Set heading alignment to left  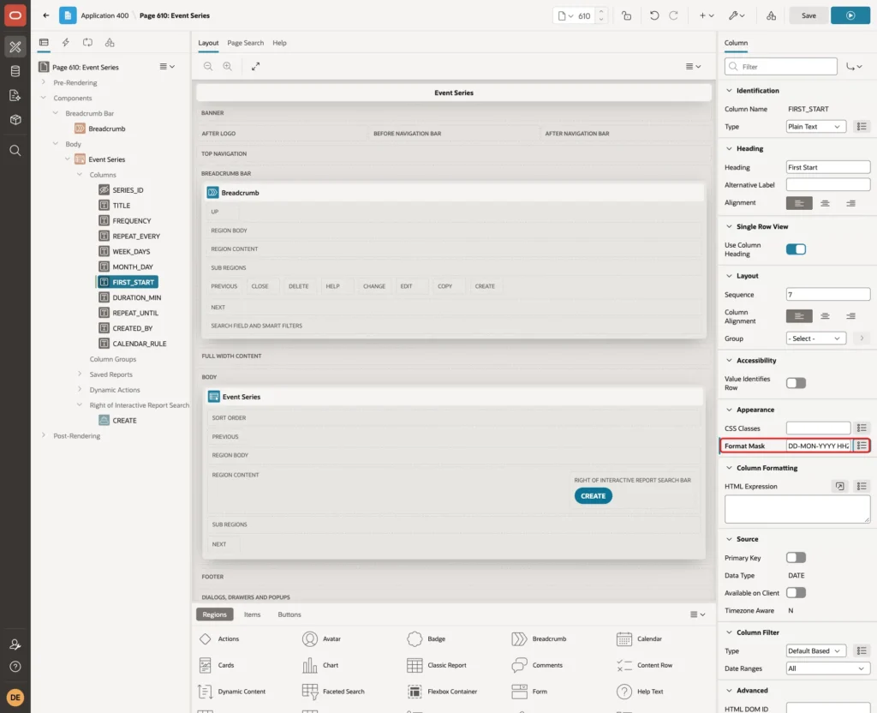(x=799, y=203)
